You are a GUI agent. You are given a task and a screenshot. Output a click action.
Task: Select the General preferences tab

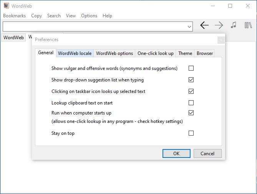(46, 53)
